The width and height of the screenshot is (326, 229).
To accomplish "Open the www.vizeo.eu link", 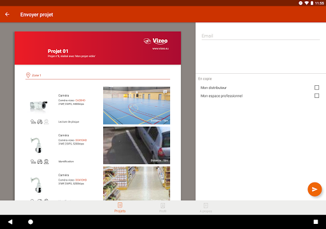I will tap(160, 48).
